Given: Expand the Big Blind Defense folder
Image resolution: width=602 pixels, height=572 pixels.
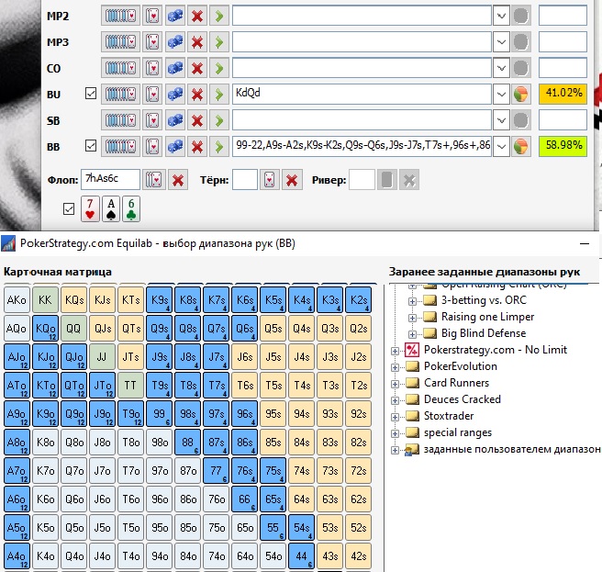Looking at the screenshot, I should 412,334.
